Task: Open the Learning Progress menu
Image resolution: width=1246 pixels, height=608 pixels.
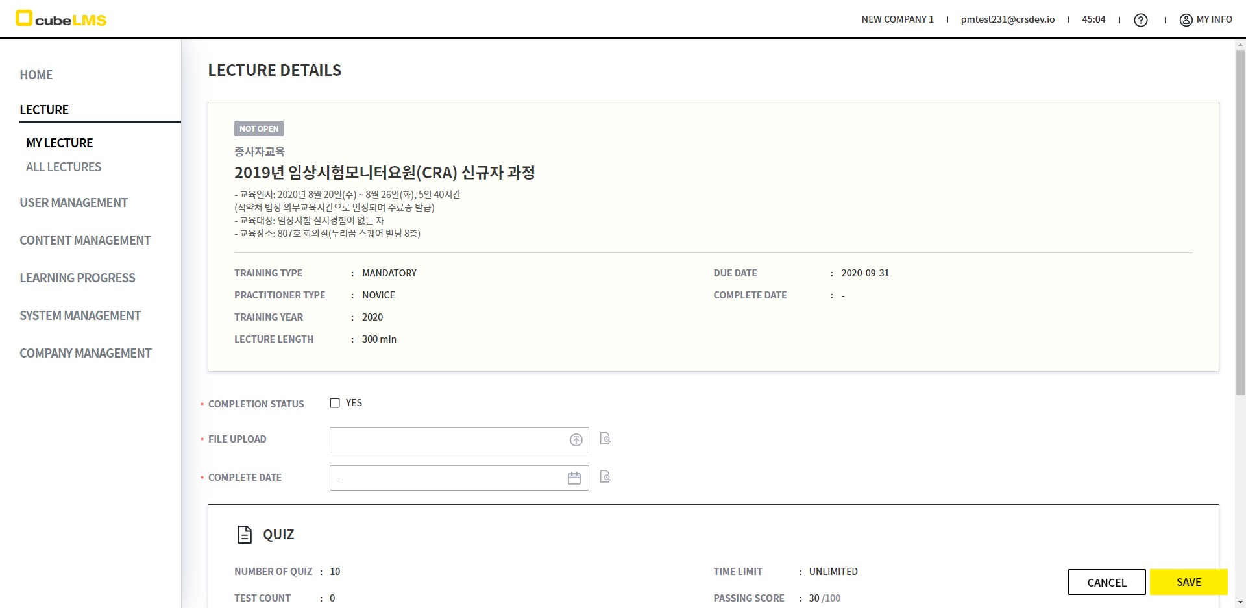Action: tap(77, 278)
